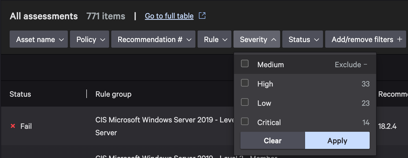Open the Asset name filter dropdown
This screenshot has width=408, height=158.
tap(39, 39)
